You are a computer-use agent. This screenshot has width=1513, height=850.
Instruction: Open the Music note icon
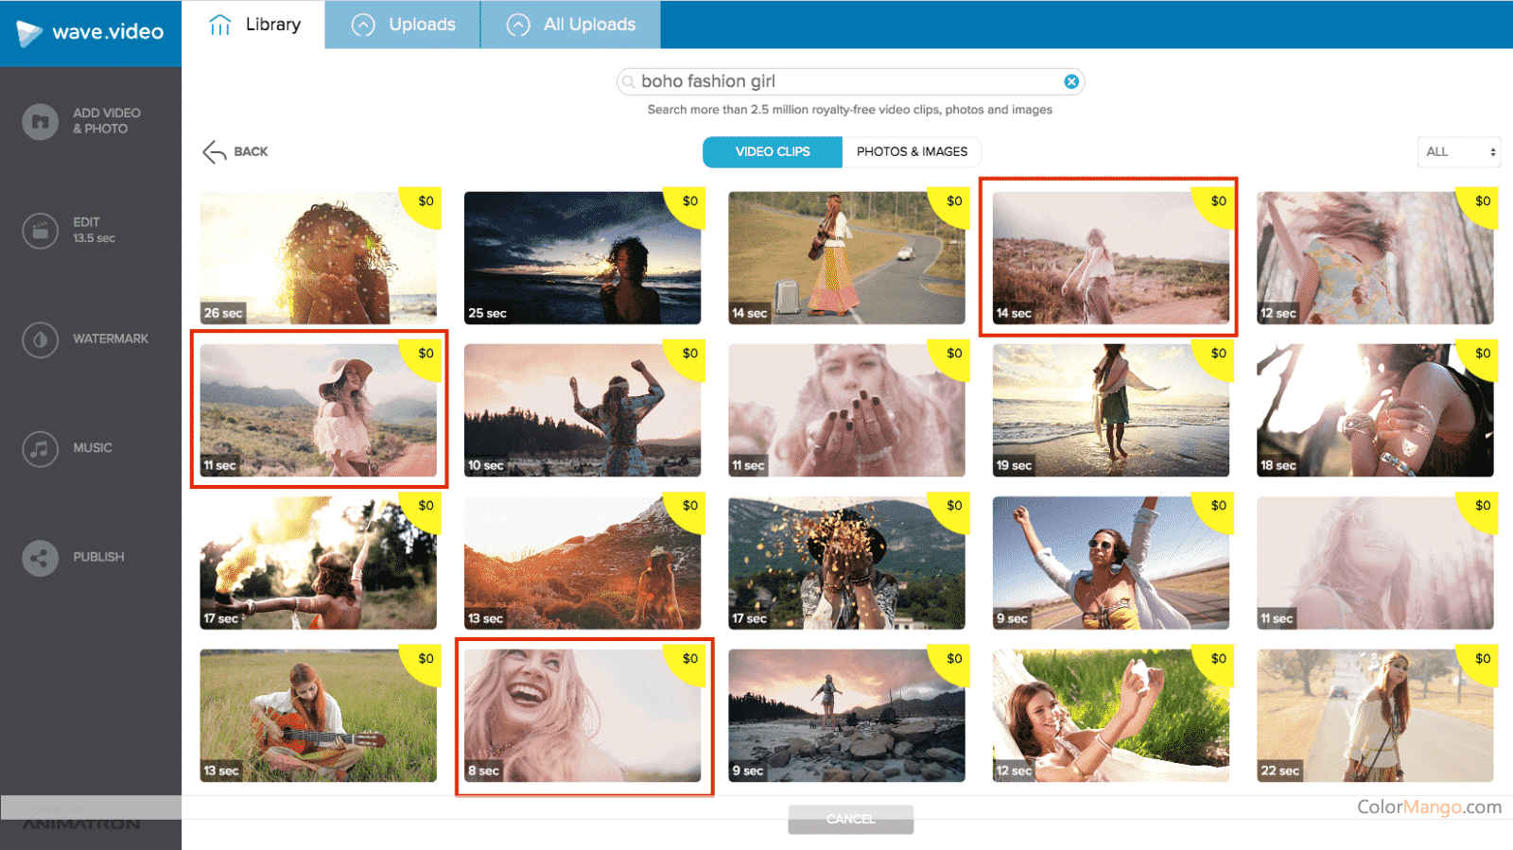[x=40, y=448]
